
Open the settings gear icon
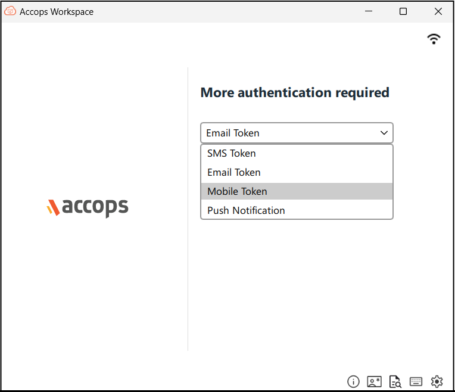(437, 381)
